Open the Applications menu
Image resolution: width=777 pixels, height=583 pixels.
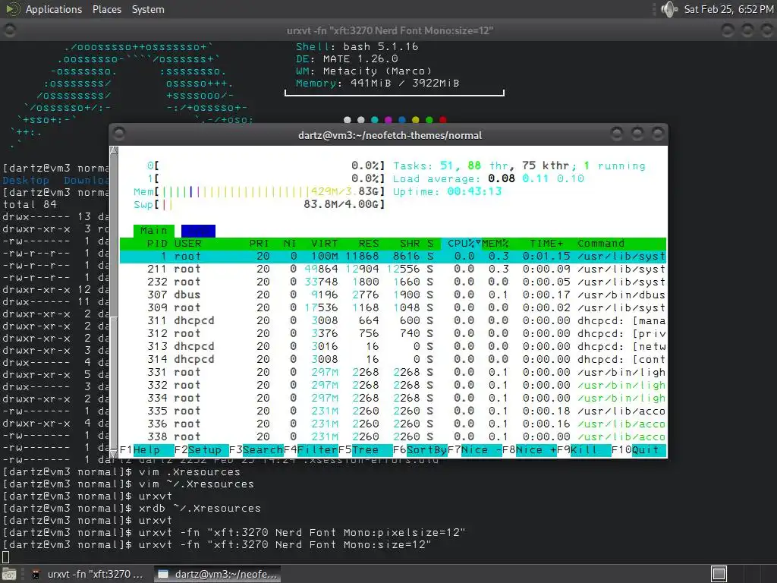point(54,9)
